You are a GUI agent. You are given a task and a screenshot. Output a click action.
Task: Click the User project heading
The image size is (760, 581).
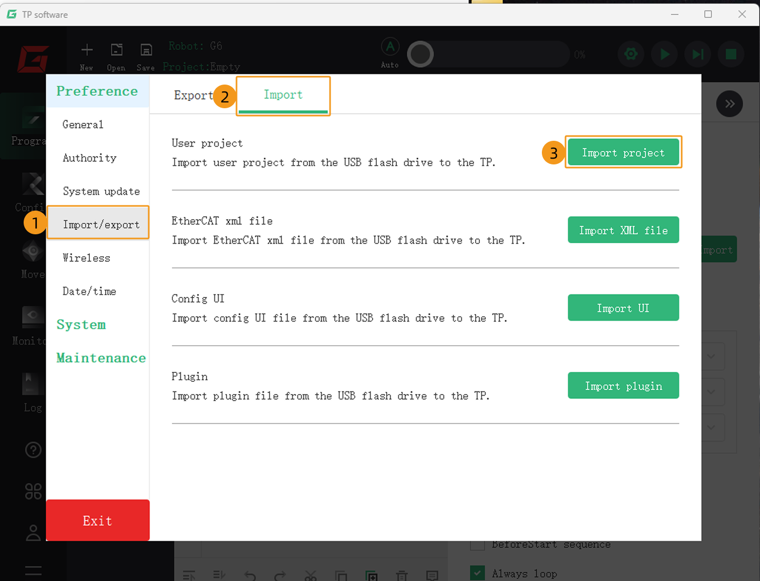[x=207, y=143]
